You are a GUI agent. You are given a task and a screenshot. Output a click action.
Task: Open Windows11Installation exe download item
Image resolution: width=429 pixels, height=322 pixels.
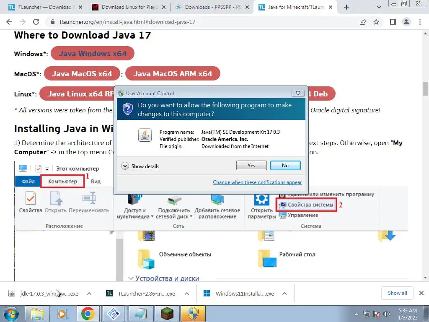(239, 293)
